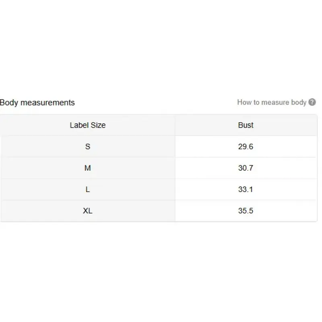
Task: Click the Body measurements heading
Action: pyautogui.click(x=37, y=103)
